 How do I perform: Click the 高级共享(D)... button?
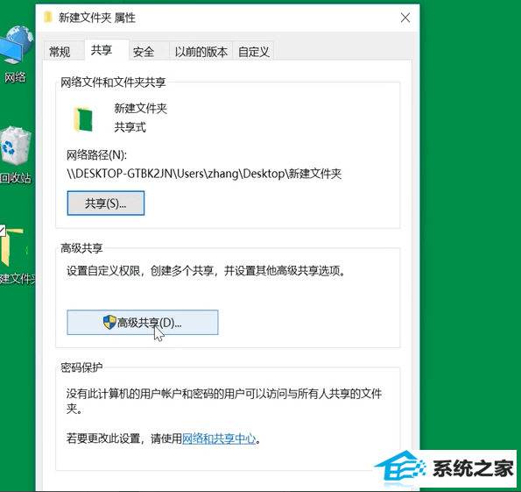point(143,322)
